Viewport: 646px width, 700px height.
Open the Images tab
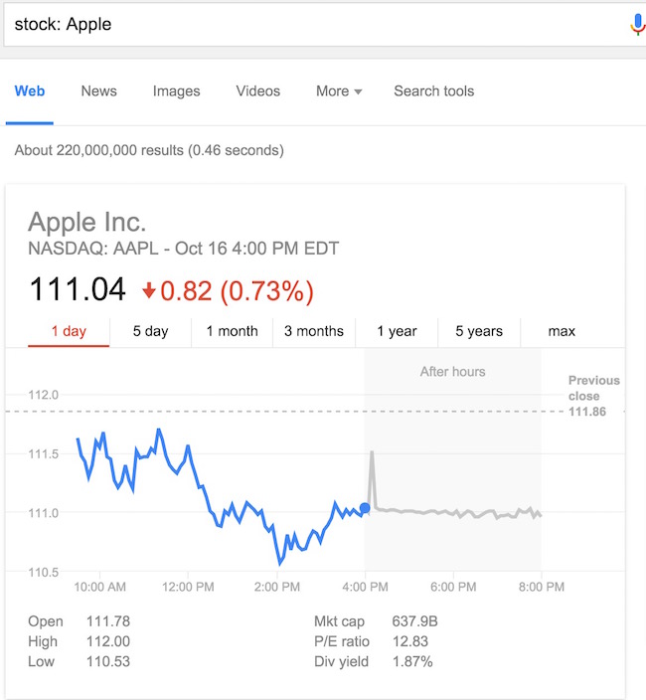click(176, 91)
